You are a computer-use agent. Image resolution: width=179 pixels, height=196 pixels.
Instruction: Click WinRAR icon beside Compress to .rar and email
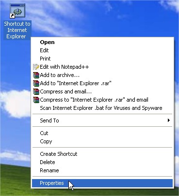coord(36,100)
